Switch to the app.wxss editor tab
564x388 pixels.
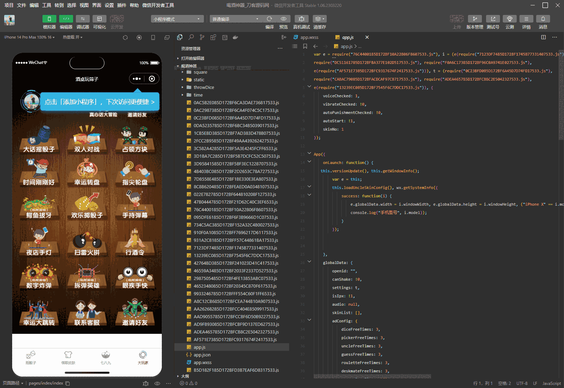[309, 37]
